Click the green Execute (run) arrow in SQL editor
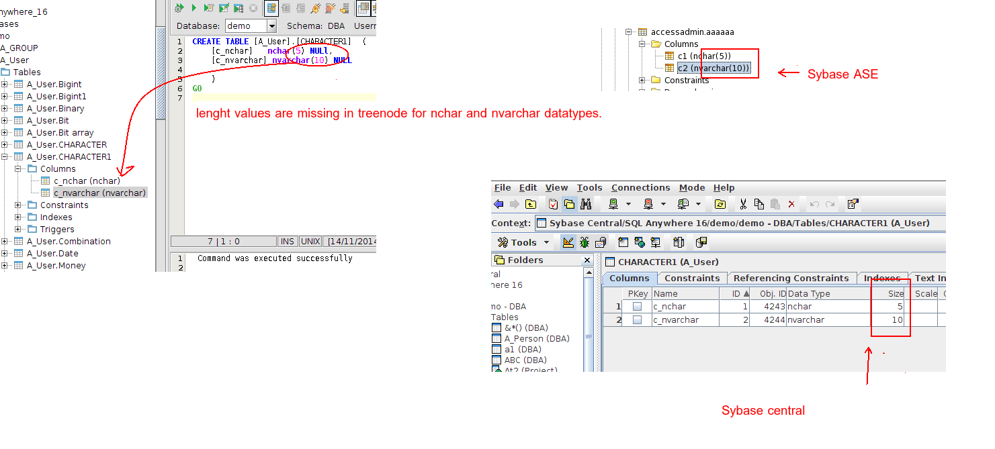The width and height of the screenshot is (995, 449). 194,8
